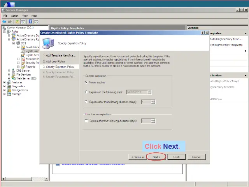This screenshot has height=187, width=249.
Task: Collapse the Roles tree node
Action: [4, 32]
